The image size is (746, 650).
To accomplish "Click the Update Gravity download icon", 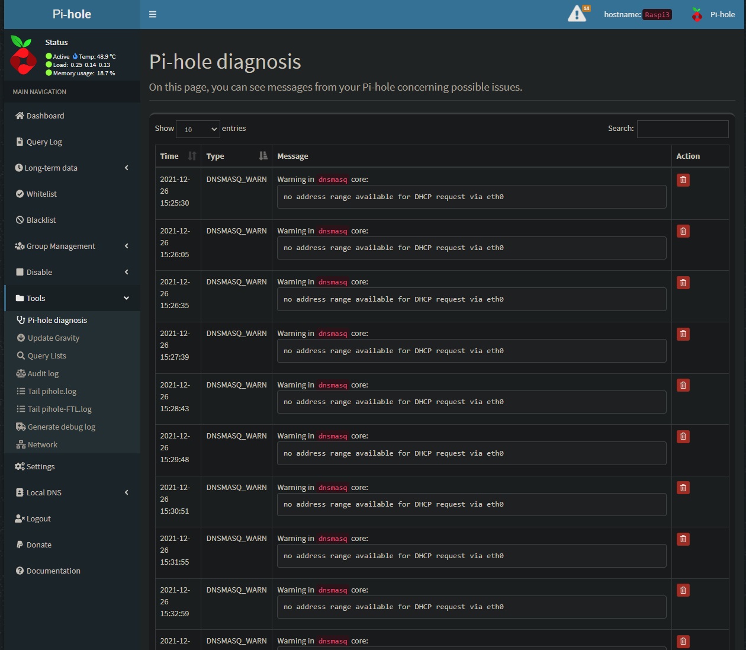I will click(21, 338).
